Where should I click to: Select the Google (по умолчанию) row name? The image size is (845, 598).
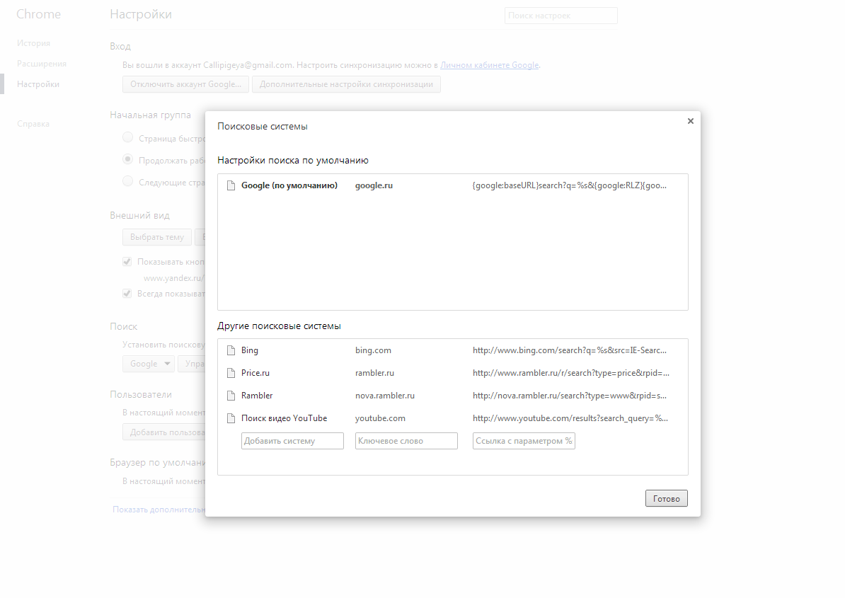click(289, 185)
